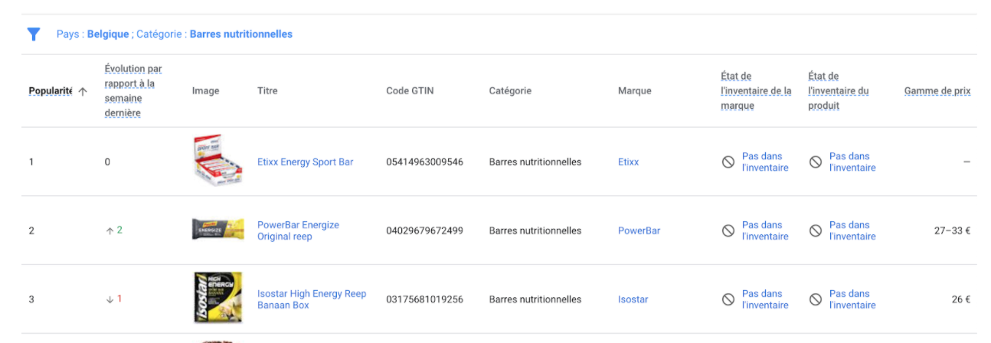Click the red down-arrow trend indicator for Isostar
This screenshot has width=991, height=343.
(x=110, y=299)
